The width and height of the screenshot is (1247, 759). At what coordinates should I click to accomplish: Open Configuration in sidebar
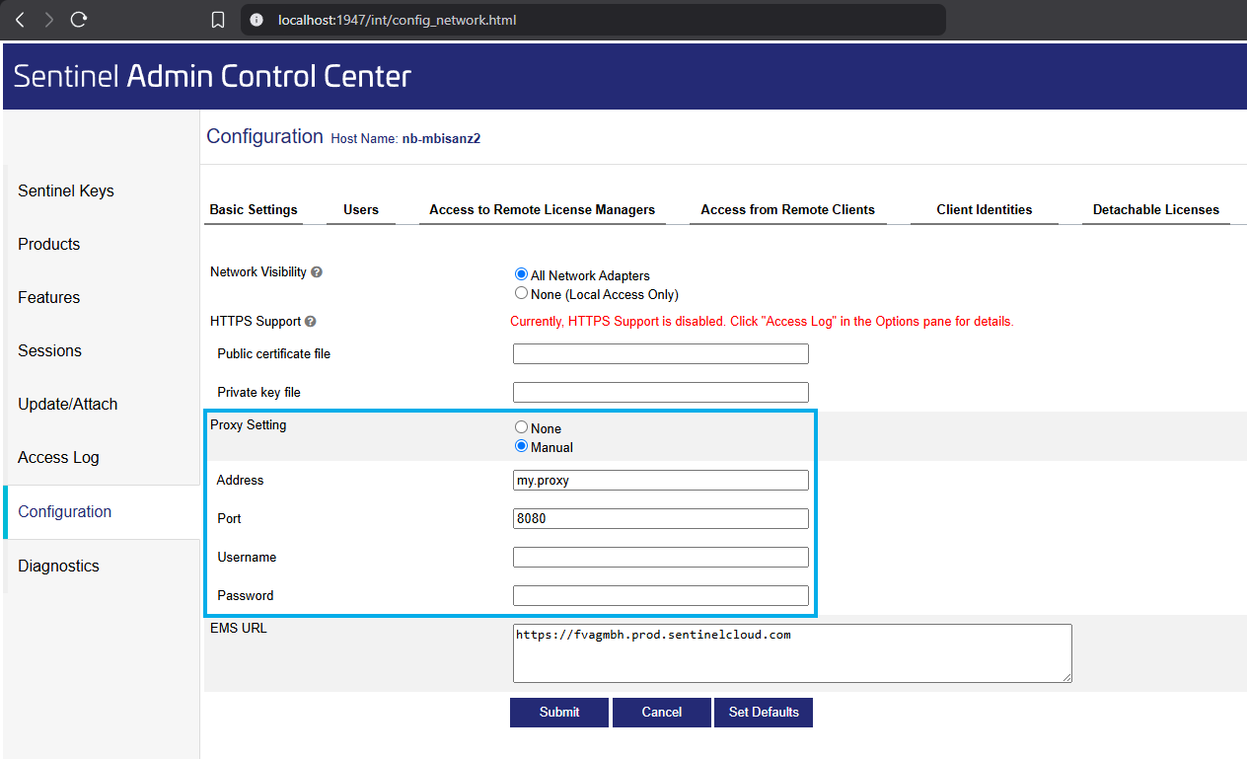tap(103, 511)
